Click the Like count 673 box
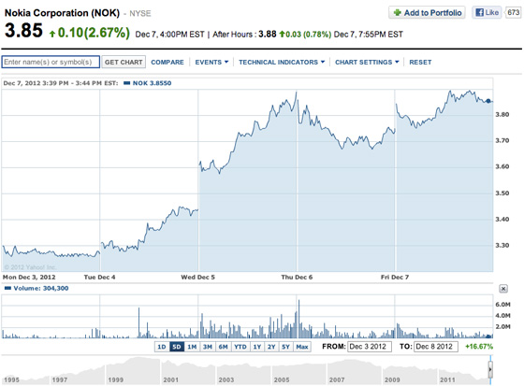The height and width of the screenshot is (386, 524). point(514,13)
